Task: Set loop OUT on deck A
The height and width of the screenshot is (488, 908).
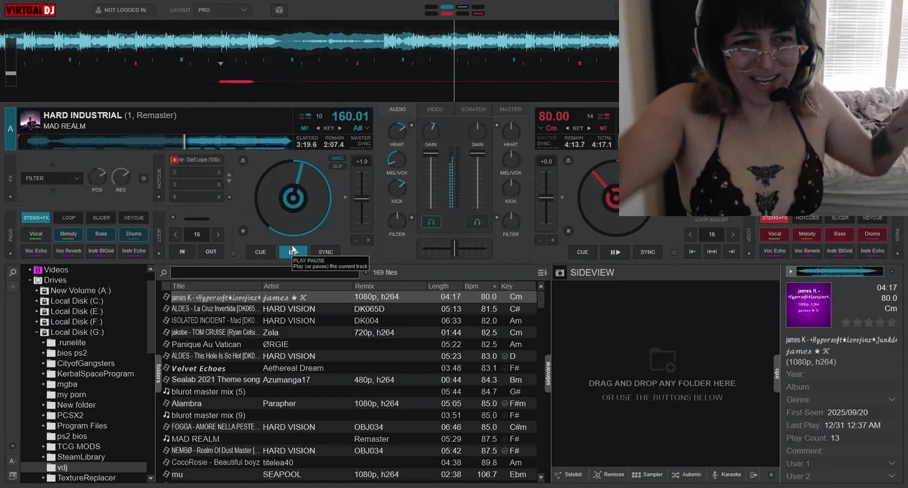Action: tap(211, 251)
